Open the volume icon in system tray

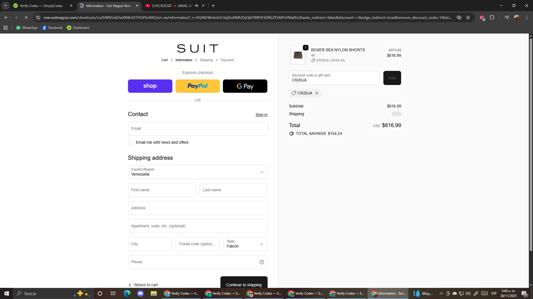[468, 294]
